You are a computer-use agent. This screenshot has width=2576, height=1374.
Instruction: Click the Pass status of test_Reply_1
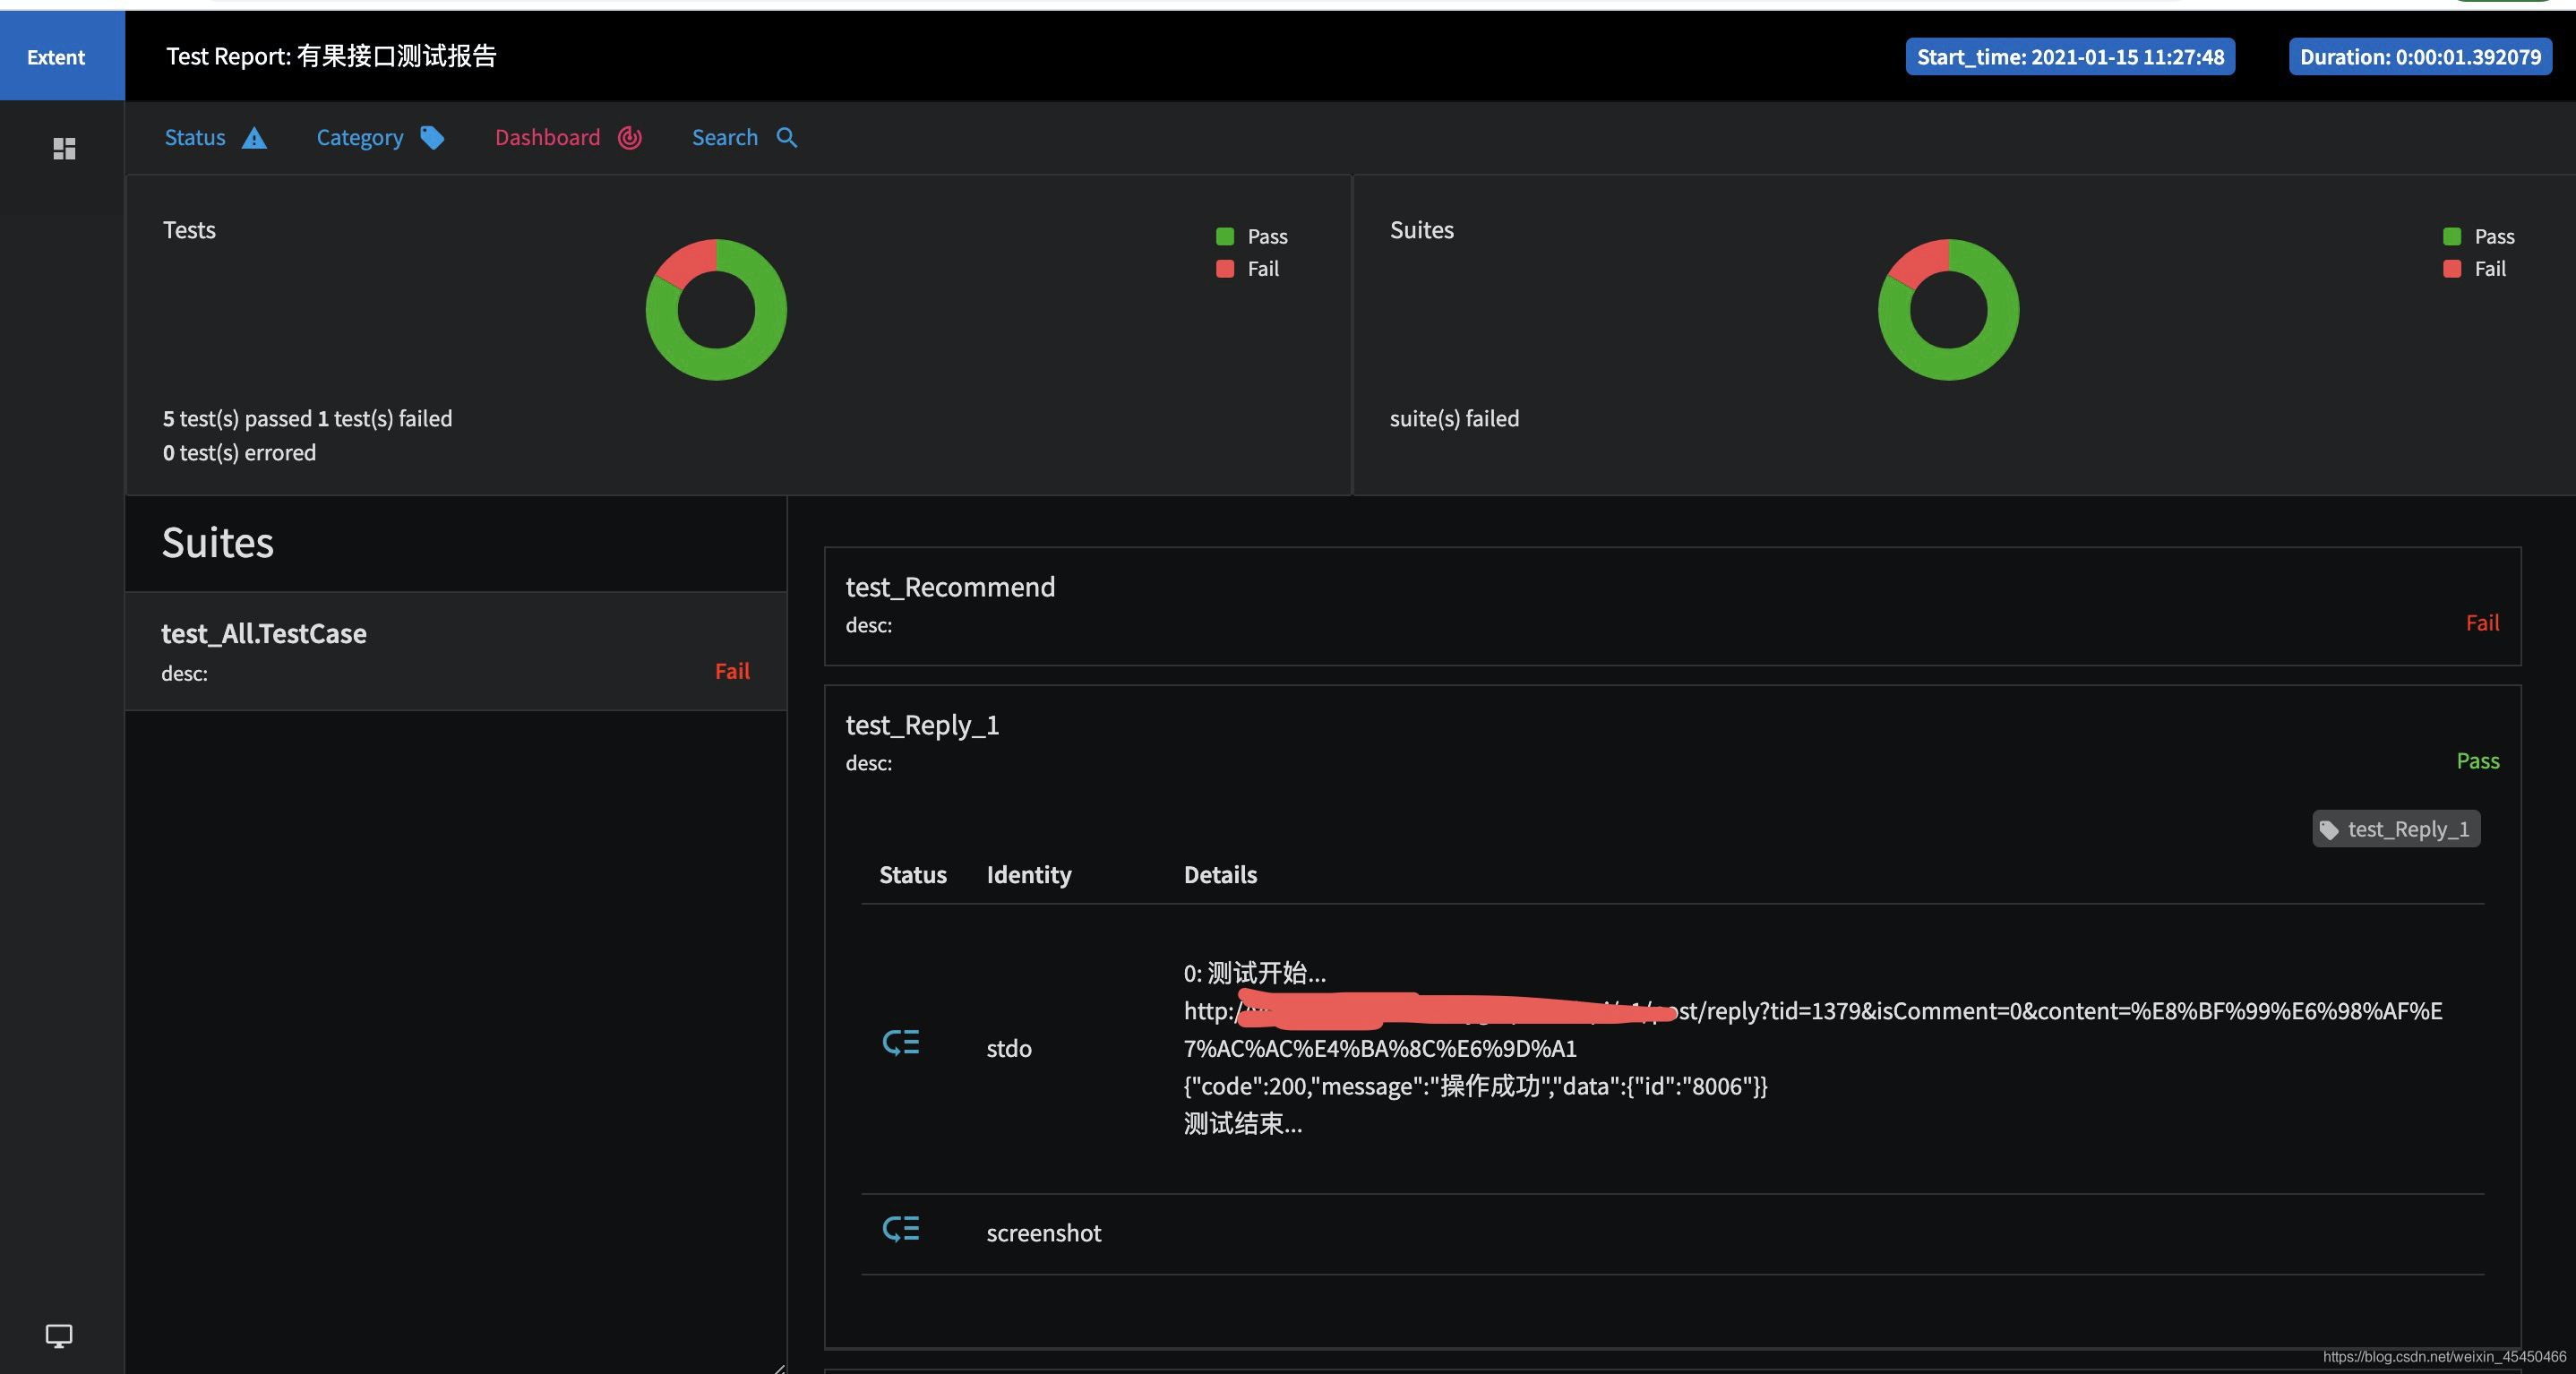click(x=2478, y=761)
